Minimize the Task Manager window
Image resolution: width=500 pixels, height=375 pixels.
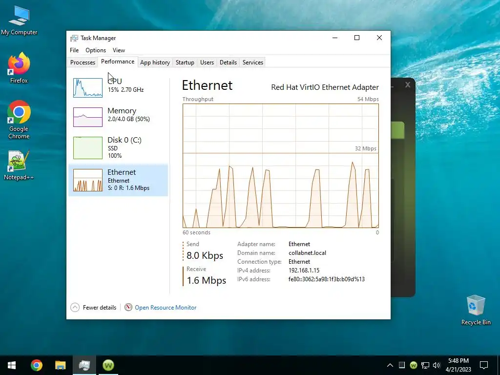(335, 38)
